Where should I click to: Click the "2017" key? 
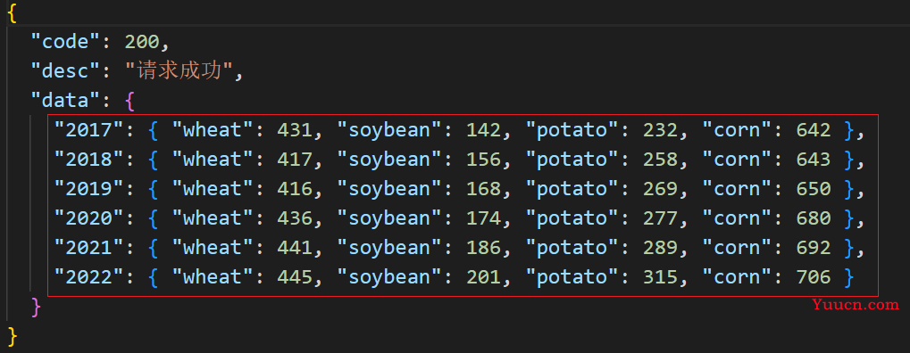pos(88,130)
